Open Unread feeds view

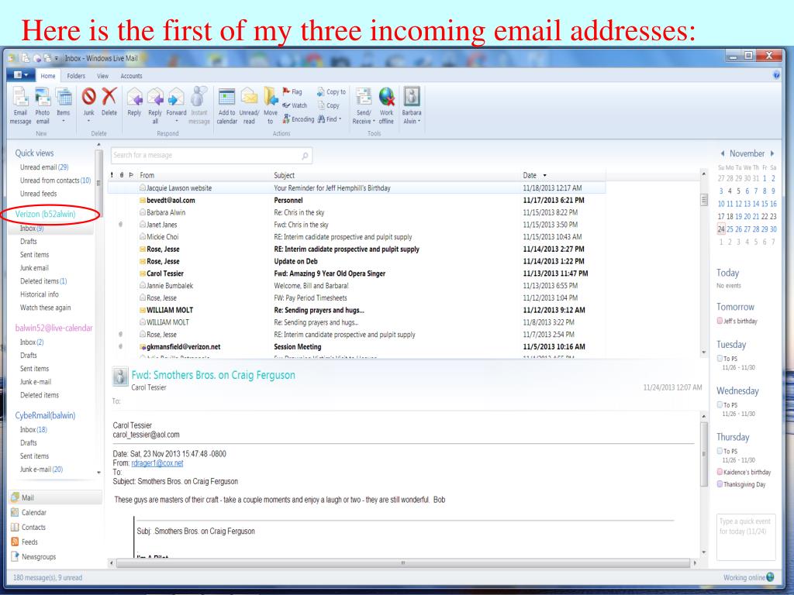point(39,193)
